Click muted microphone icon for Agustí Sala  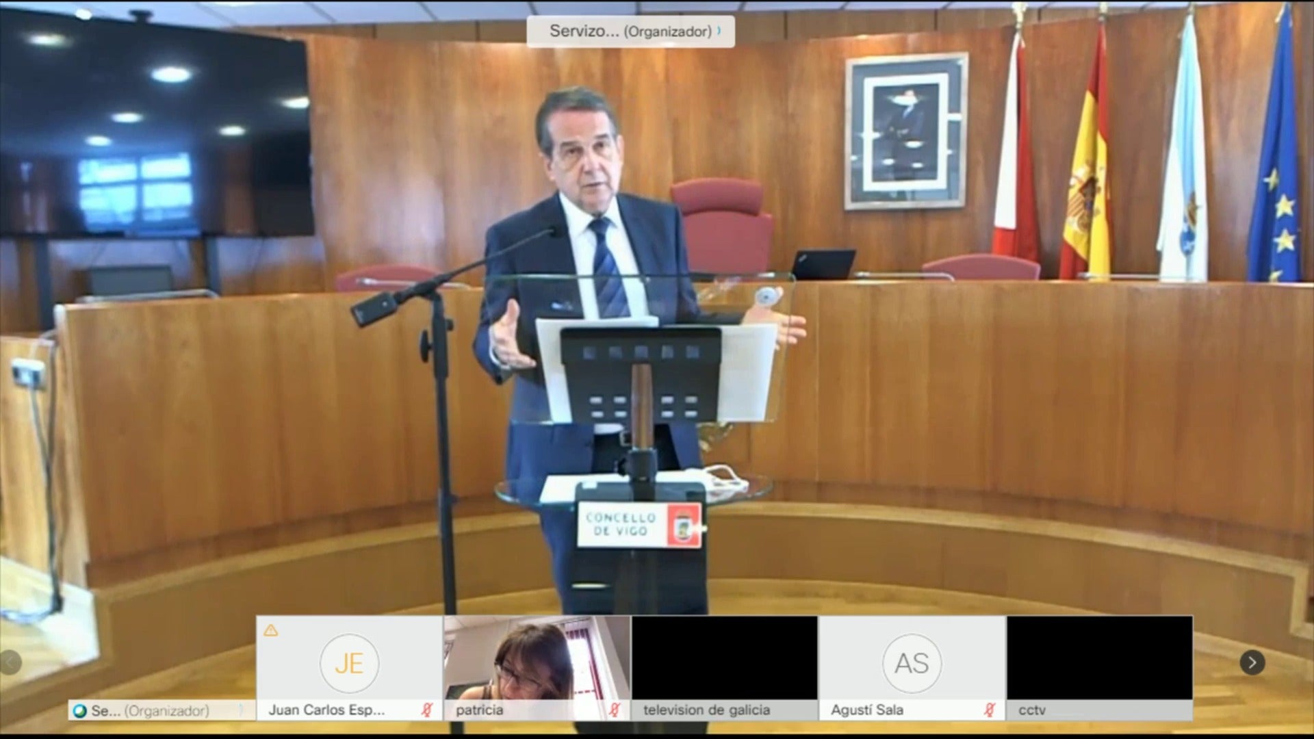[x=989, y=710]
